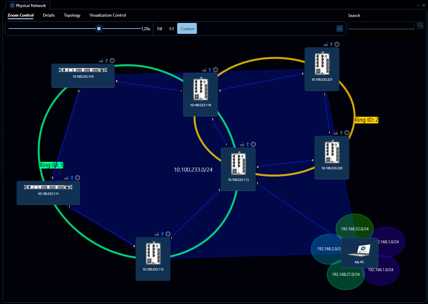Click the device icon above switch 10.100.233.113

point(243,144)
